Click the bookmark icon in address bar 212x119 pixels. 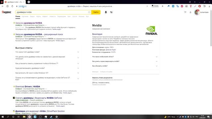click(162, 6)
